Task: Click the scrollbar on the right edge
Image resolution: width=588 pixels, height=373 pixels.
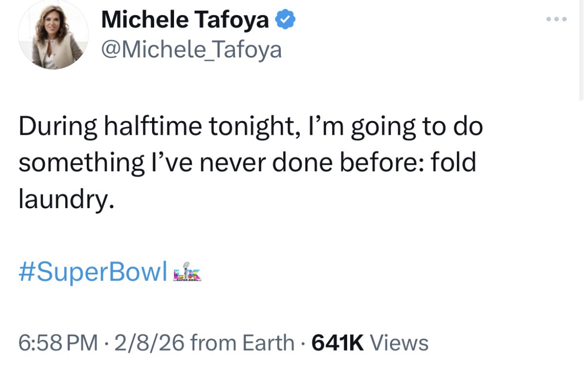Action: click(x=581, y=49)
